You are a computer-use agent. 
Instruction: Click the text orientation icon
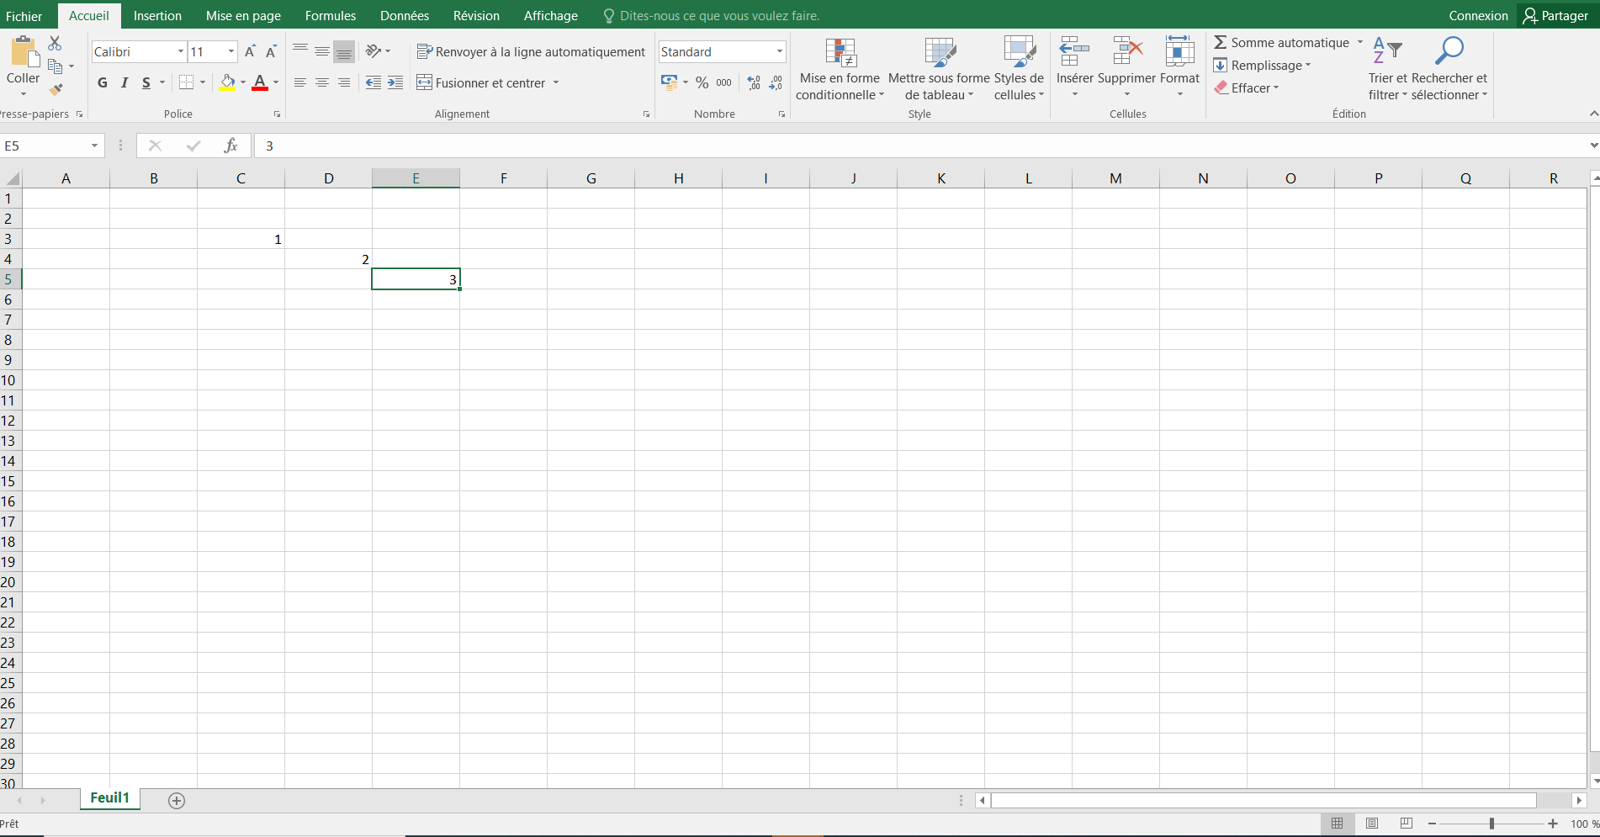pos(374,51)
